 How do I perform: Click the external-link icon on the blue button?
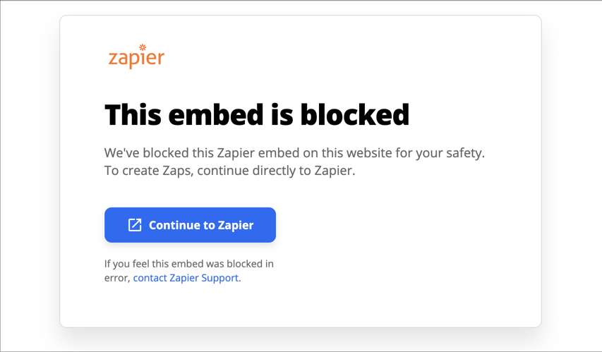tap(135, 225)
